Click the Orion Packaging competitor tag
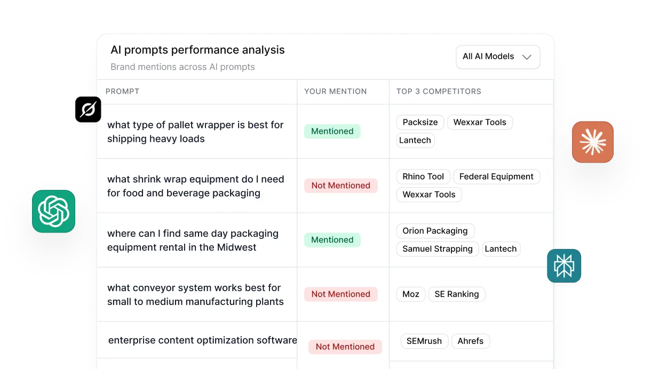Viewport: 651px width, 369px height. click(x=435, y=231)
